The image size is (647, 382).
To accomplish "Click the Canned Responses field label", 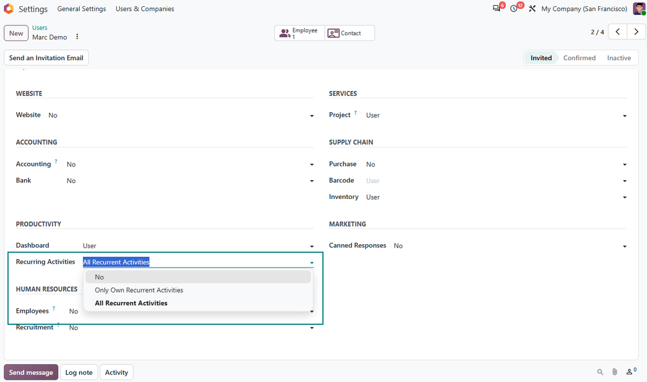I will click(x=357, y=245).
